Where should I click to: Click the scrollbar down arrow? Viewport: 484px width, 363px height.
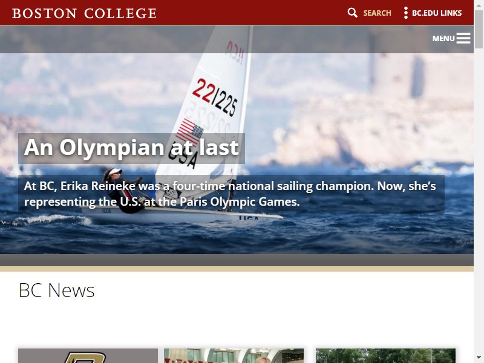[479, 358]
